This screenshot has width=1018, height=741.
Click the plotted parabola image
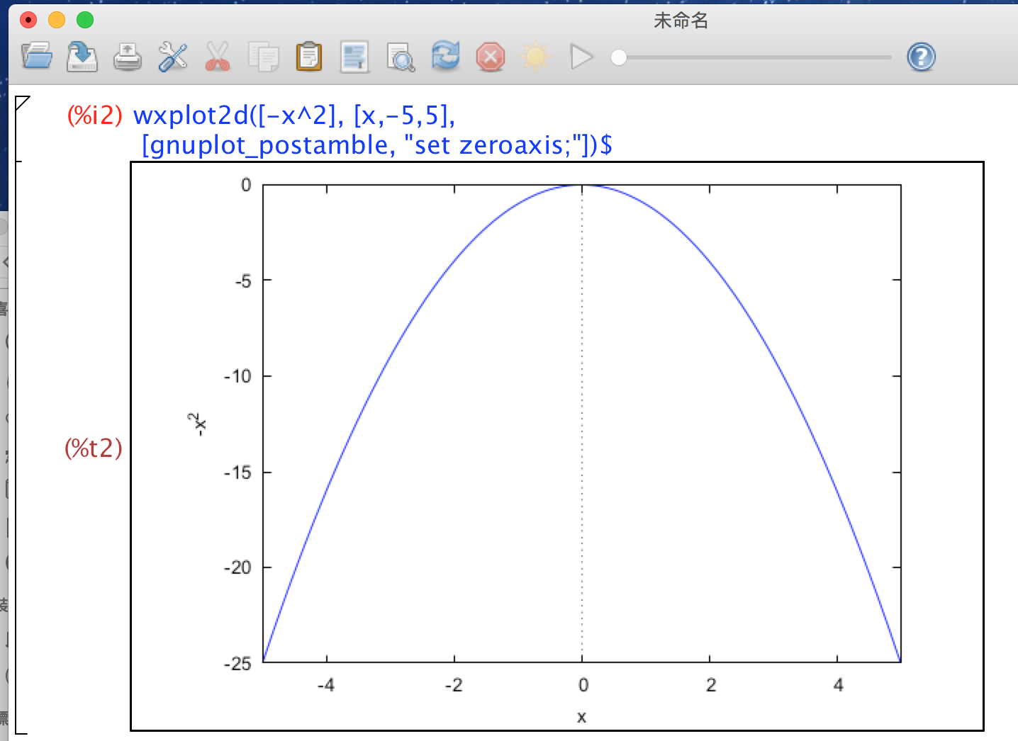coord(557,446)
